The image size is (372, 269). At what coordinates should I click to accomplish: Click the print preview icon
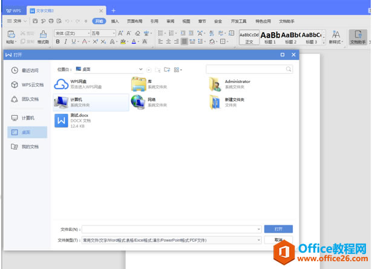(x=59, y=21)
